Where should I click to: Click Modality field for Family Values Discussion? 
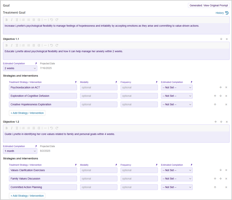click(99, 179)
